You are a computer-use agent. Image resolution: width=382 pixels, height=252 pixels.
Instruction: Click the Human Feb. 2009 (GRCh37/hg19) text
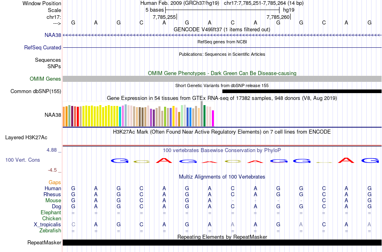point(180,3)
